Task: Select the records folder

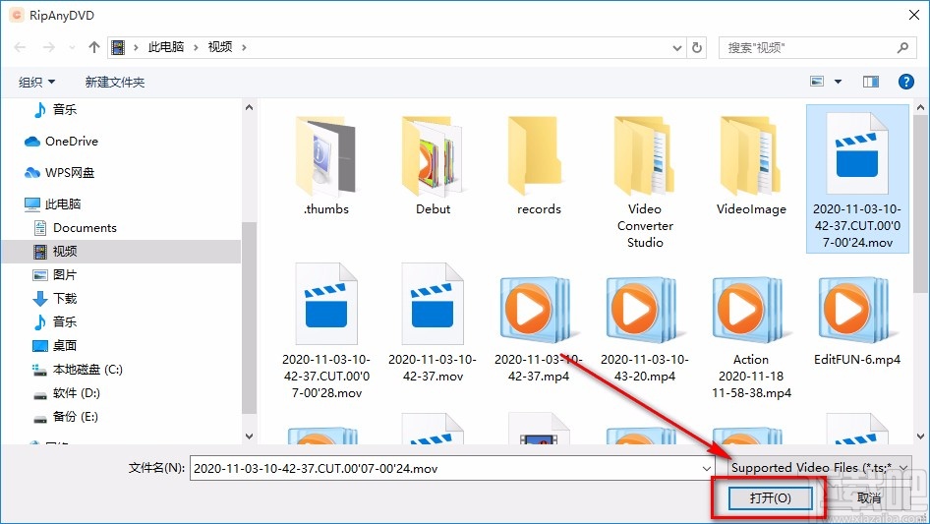Action: click(539, 165)
